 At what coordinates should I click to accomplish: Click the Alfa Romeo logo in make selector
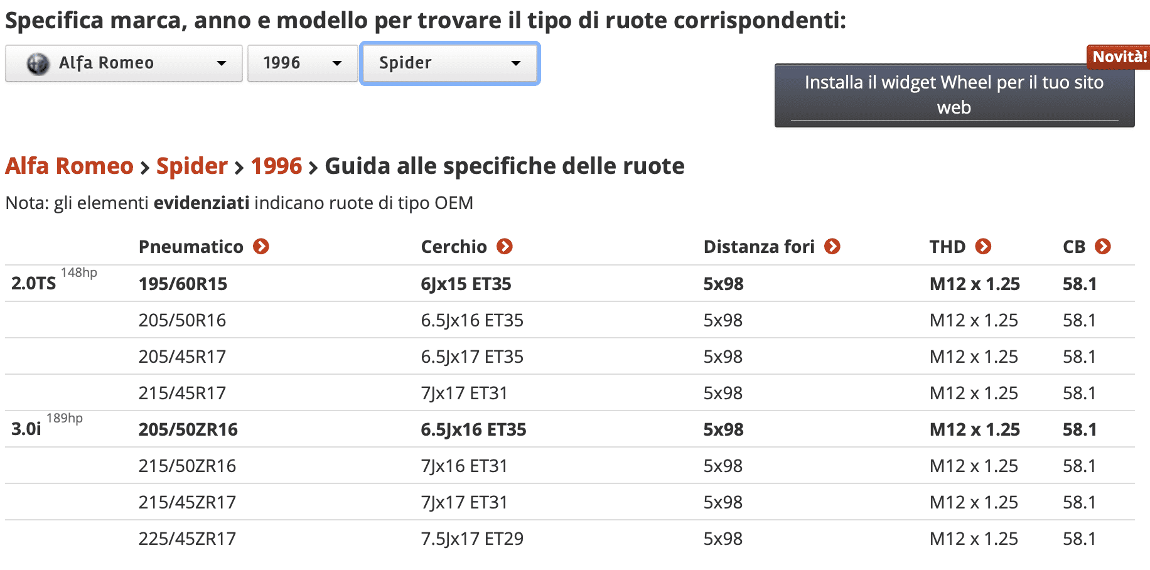(x=38, y=63)
